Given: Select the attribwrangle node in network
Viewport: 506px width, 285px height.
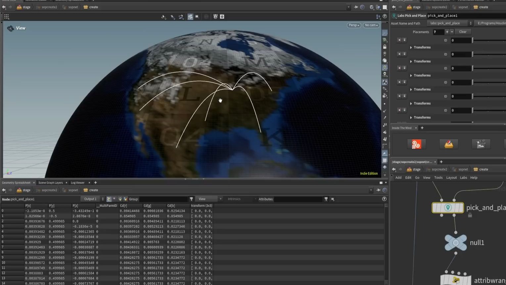Looking at the screenshot, I should pyautogui.click(x=456, y=280).
